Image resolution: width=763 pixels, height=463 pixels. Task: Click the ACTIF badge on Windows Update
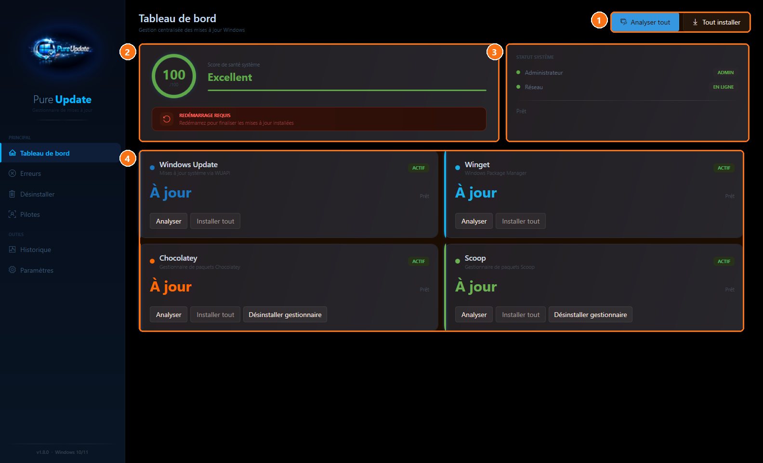(x=419, y=168)
